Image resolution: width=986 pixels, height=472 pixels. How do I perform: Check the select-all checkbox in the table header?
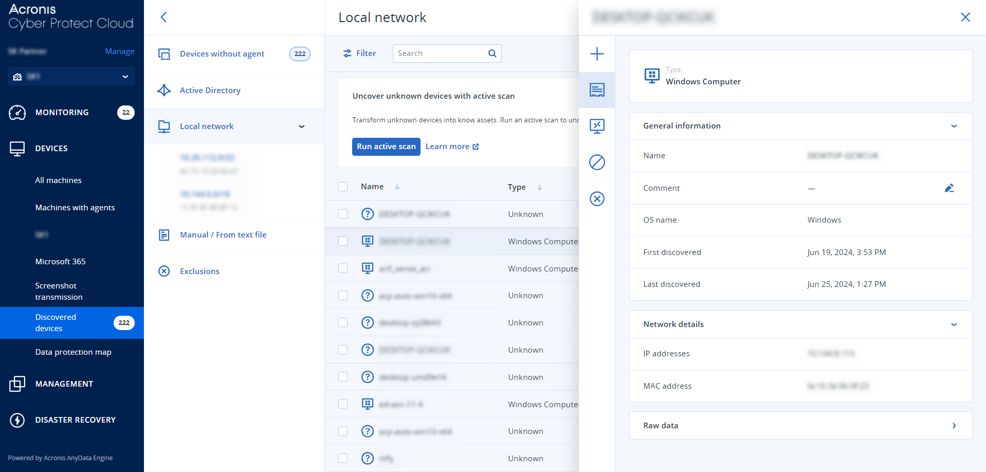[x=343, y=187]
